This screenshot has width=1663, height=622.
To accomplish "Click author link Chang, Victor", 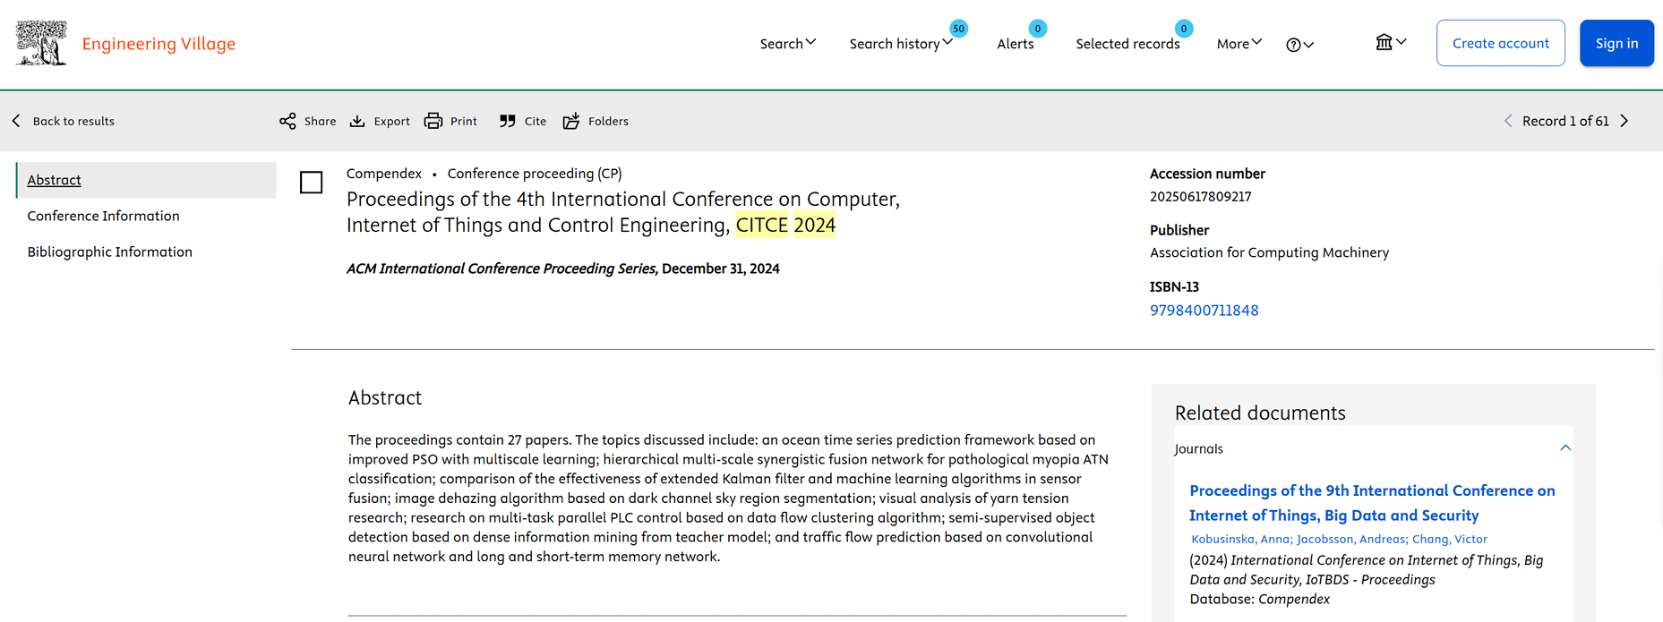I will pos(1449,539).
